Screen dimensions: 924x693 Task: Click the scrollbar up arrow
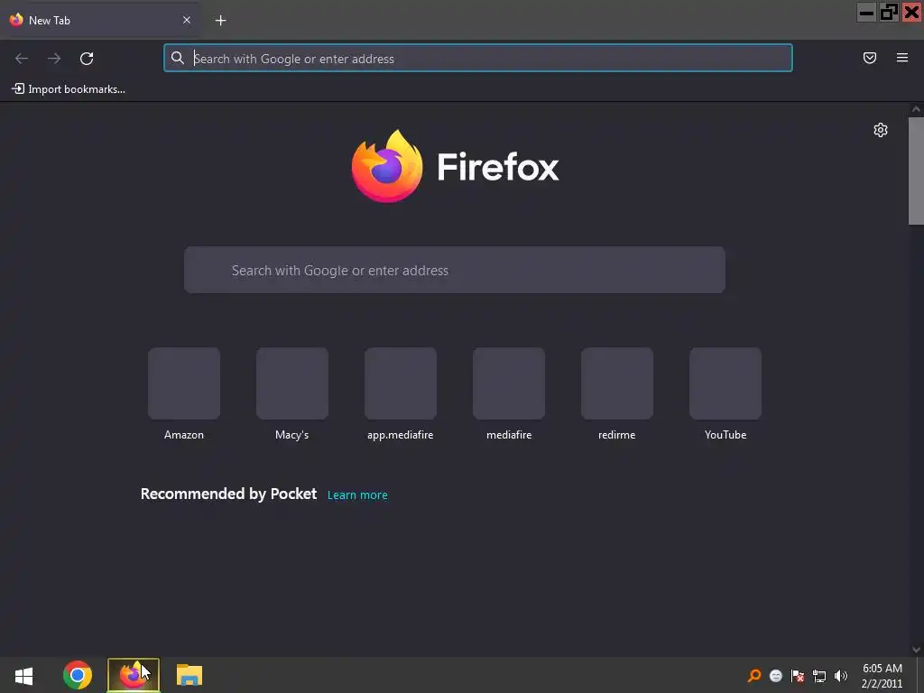[916, 109]
